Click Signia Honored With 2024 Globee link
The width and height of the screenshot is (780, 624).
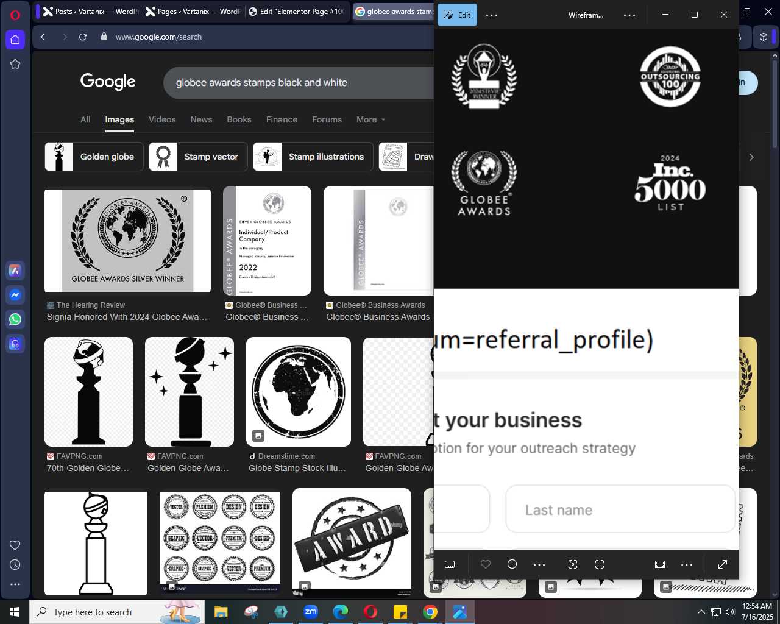[x=127, y=317]
